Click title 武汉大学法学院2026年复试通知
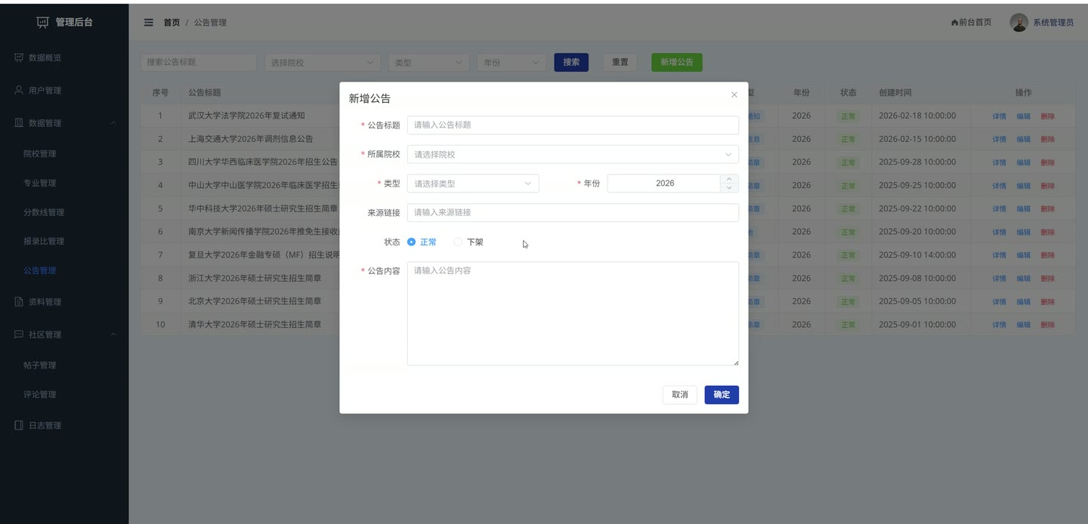Image resolution: width=1088 pixels, height=524 pixels. coord(246,116)
